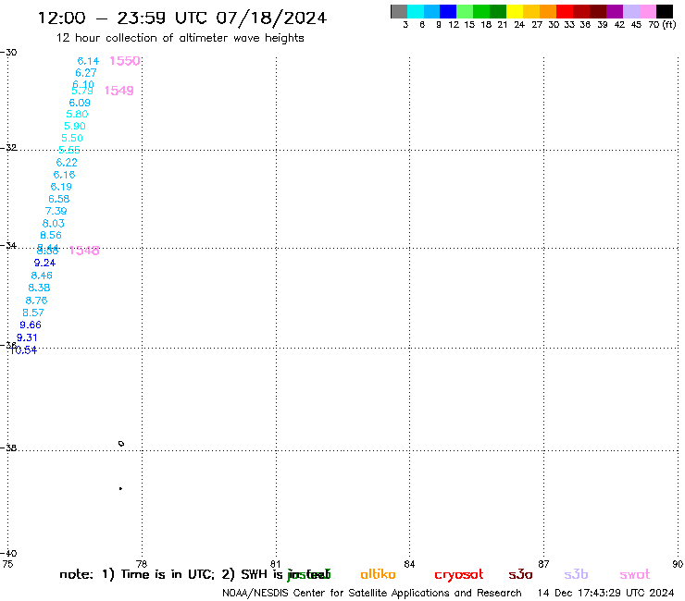Viewport: 685px width, 601px height.
Task: Click the longitude axis label 78
Action: click(x=142, y=564)
